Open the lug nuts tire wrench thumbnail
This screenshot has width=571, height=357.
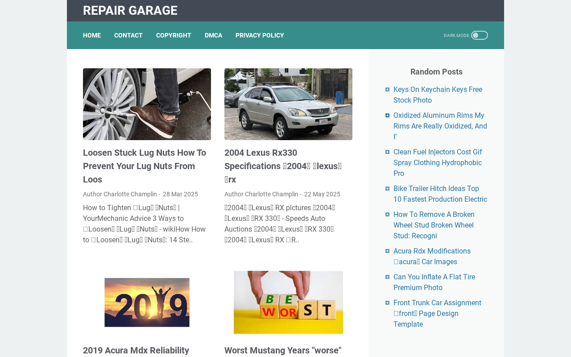coord(147,104)
